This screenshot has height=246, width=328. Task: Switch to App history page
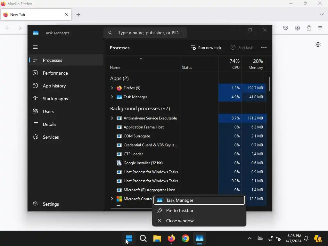coord(66,86)
